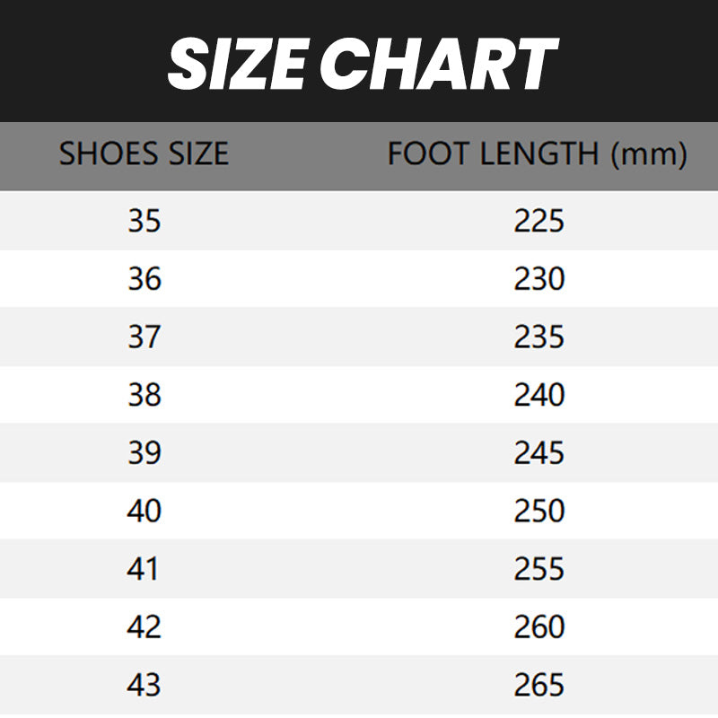Click the 245 foot length value

tap(538, 453)
